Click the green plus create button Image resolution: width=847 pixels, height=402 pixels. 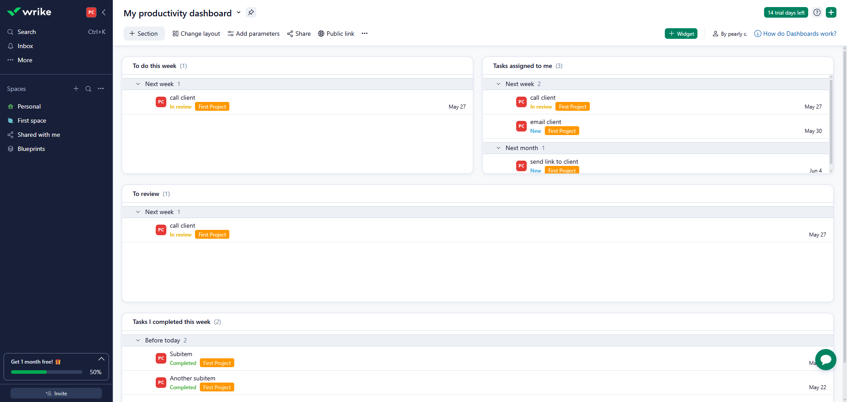point(831,12)
